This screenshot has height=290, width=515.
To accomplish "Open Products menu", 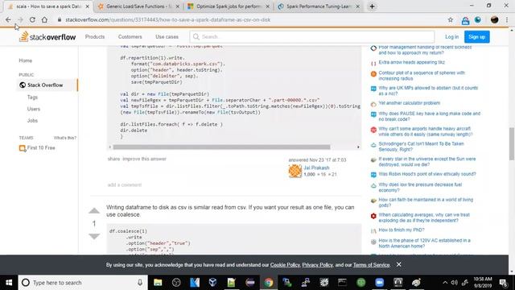I will (x=95, y=37).
